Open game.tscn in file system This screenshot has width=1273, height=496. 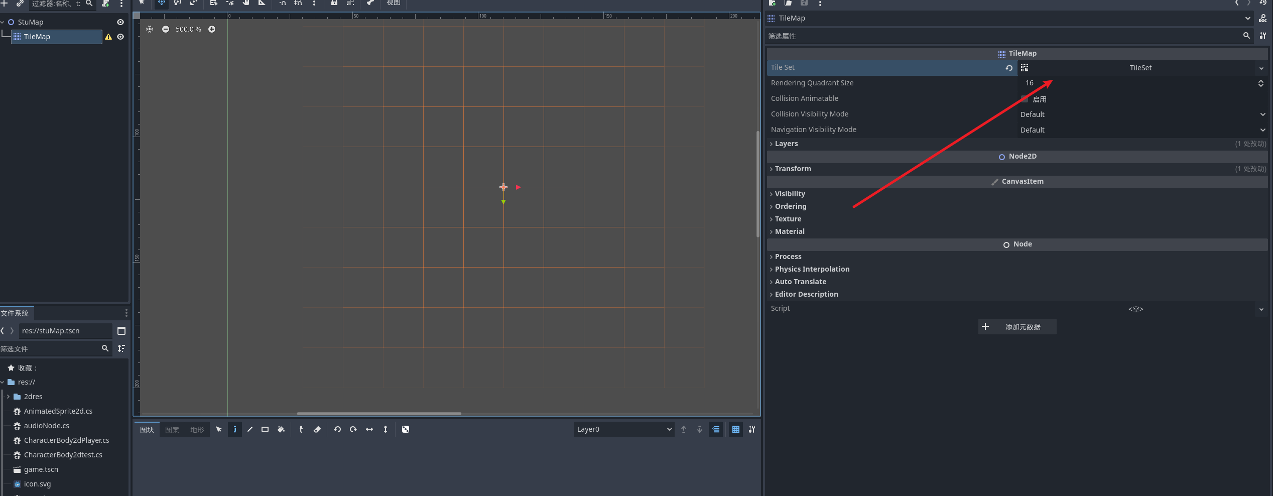tap(41, 469)
